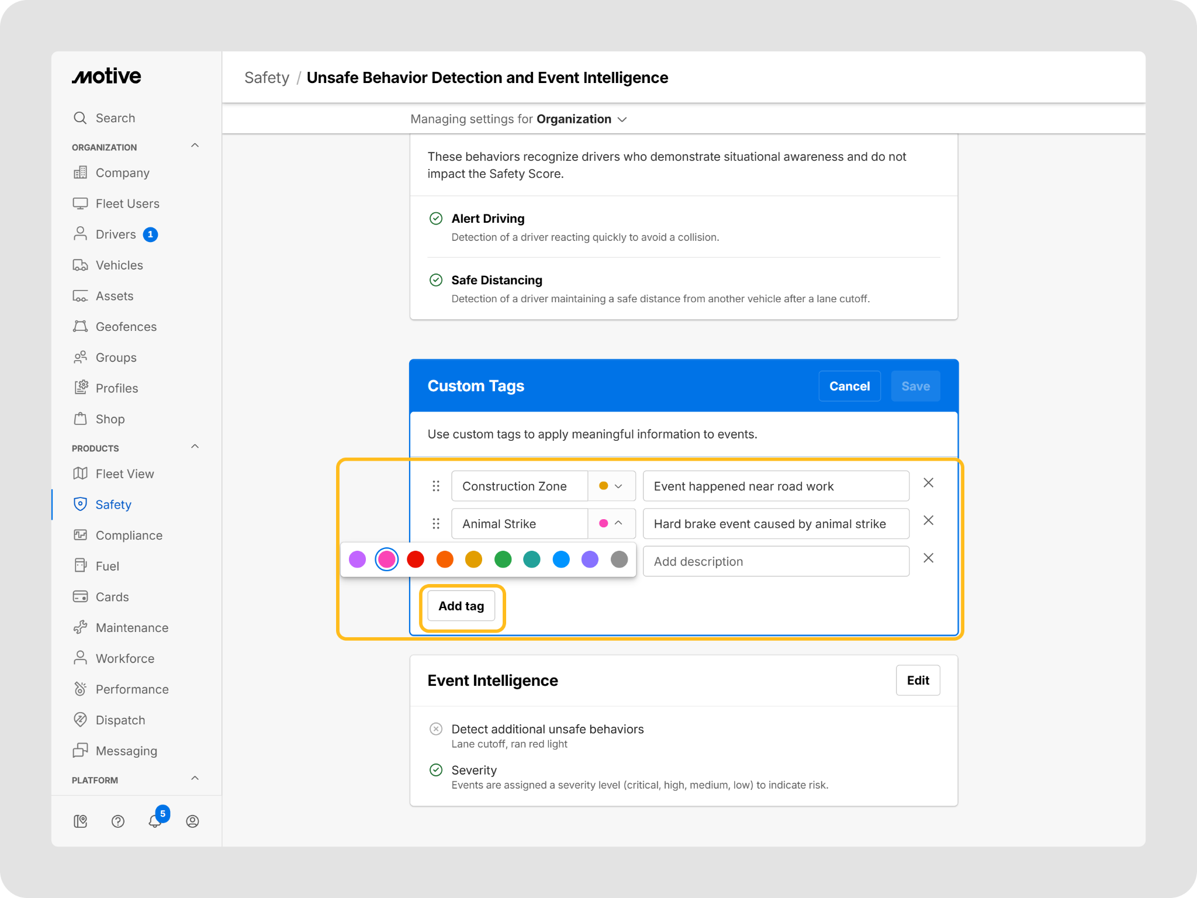Viewport: 1197px width, 898px height.
Task: Open Construction Zone color dropdown
Action: pos(611,486)
